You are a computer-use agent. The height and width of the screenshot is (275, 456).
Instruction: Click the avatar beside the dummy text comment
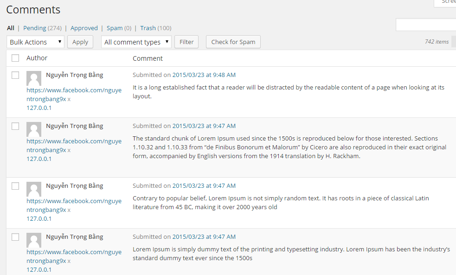tap(34, 240)
